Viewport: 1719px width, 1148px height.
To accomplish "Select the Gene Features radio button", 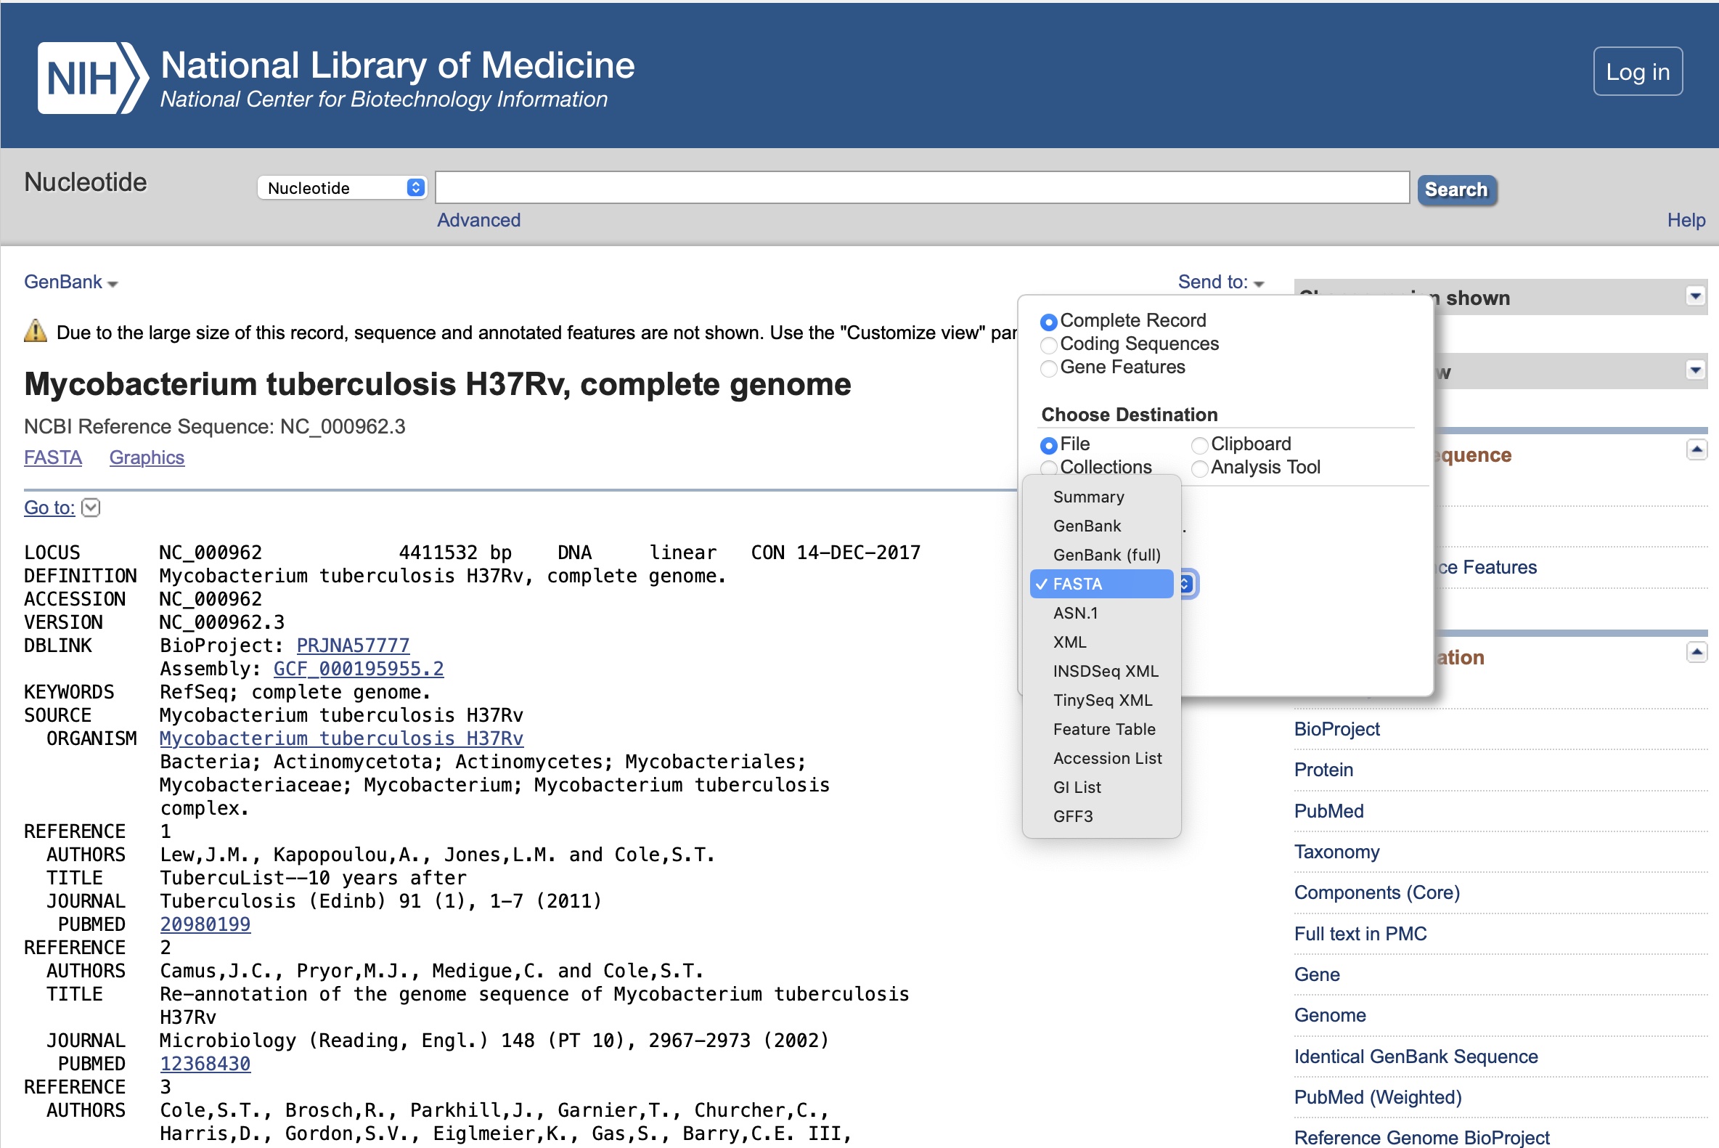I will pos(1048,368).
